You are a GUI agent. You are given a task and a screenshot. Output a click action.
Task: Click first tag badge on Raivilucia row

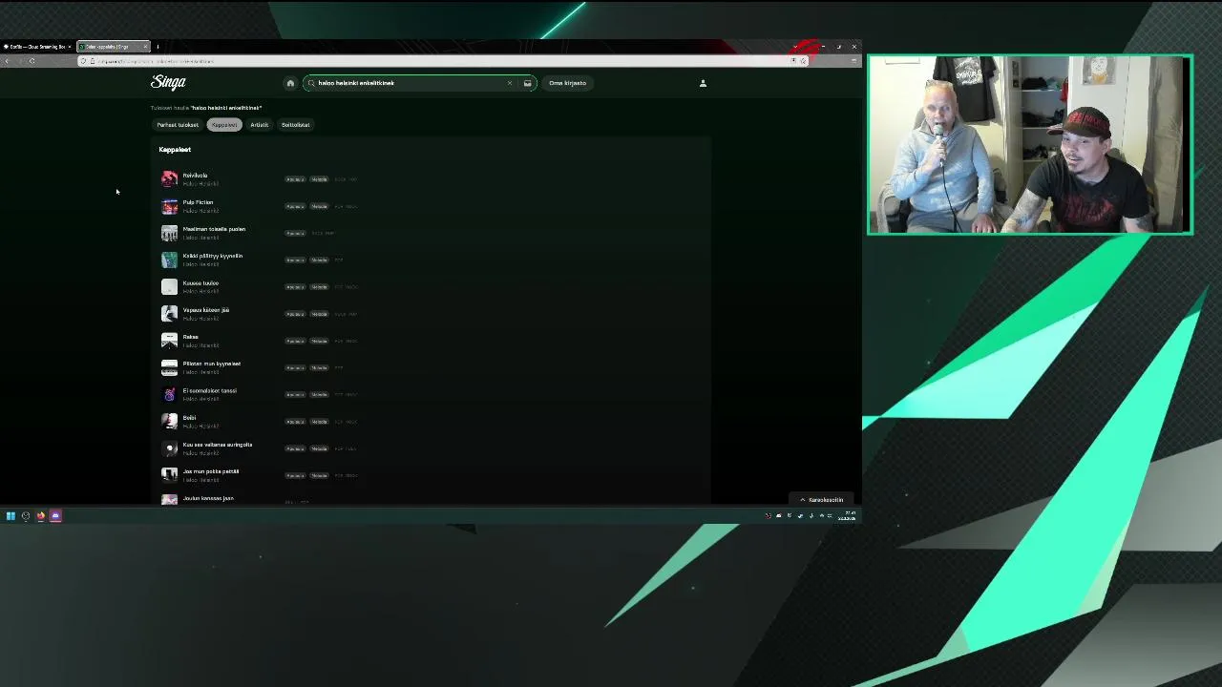[x=295, y=179]
